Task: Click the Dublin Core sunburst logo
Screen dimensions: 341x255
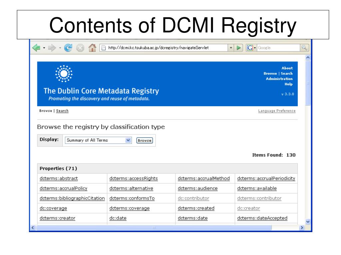Action: coord(64,74)
